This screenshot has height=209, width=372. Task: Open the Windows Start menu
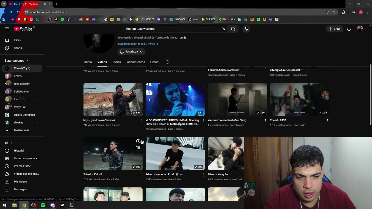(5, 205)
